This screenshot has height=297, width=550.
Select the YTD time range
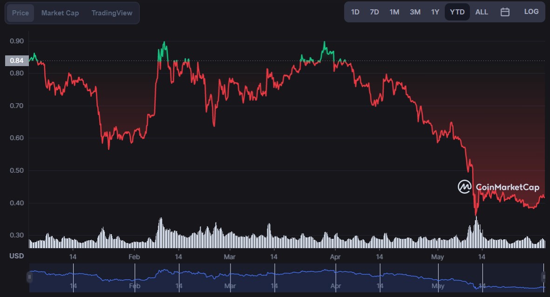(457, 12)
